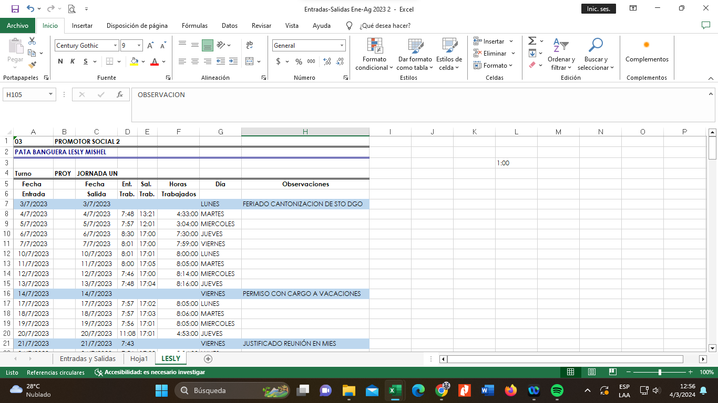Open Excel from the Windows taskbar
The width and height of the screenshot is (718, 403).
pyautogui.click(x=395, y=390)
